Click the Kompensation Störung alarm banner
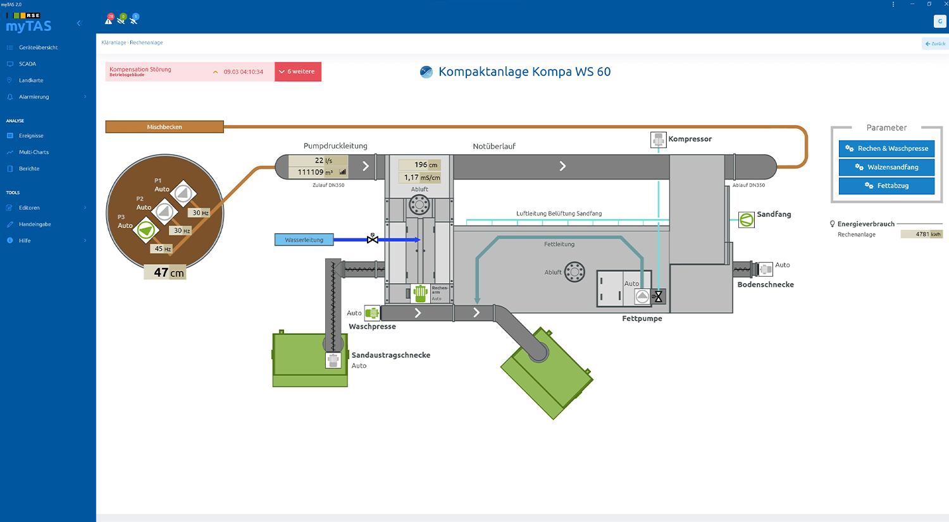The image size is (949, 522). pyautogui.click(x=190, y=71)
